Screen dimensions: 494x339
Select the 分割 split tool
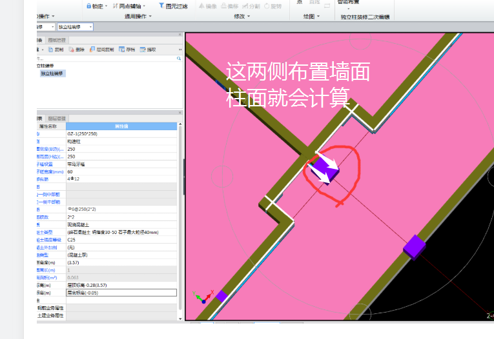coord(251,6)
